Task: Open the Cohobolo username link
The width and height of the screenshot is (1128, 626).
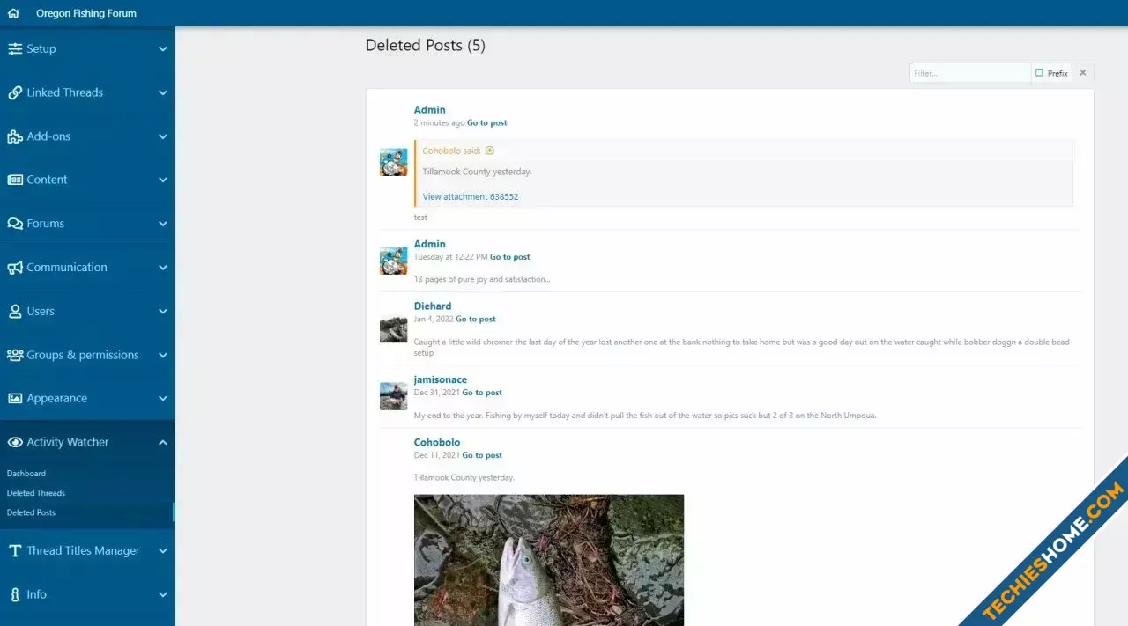Action: click(x=437, y=443)
